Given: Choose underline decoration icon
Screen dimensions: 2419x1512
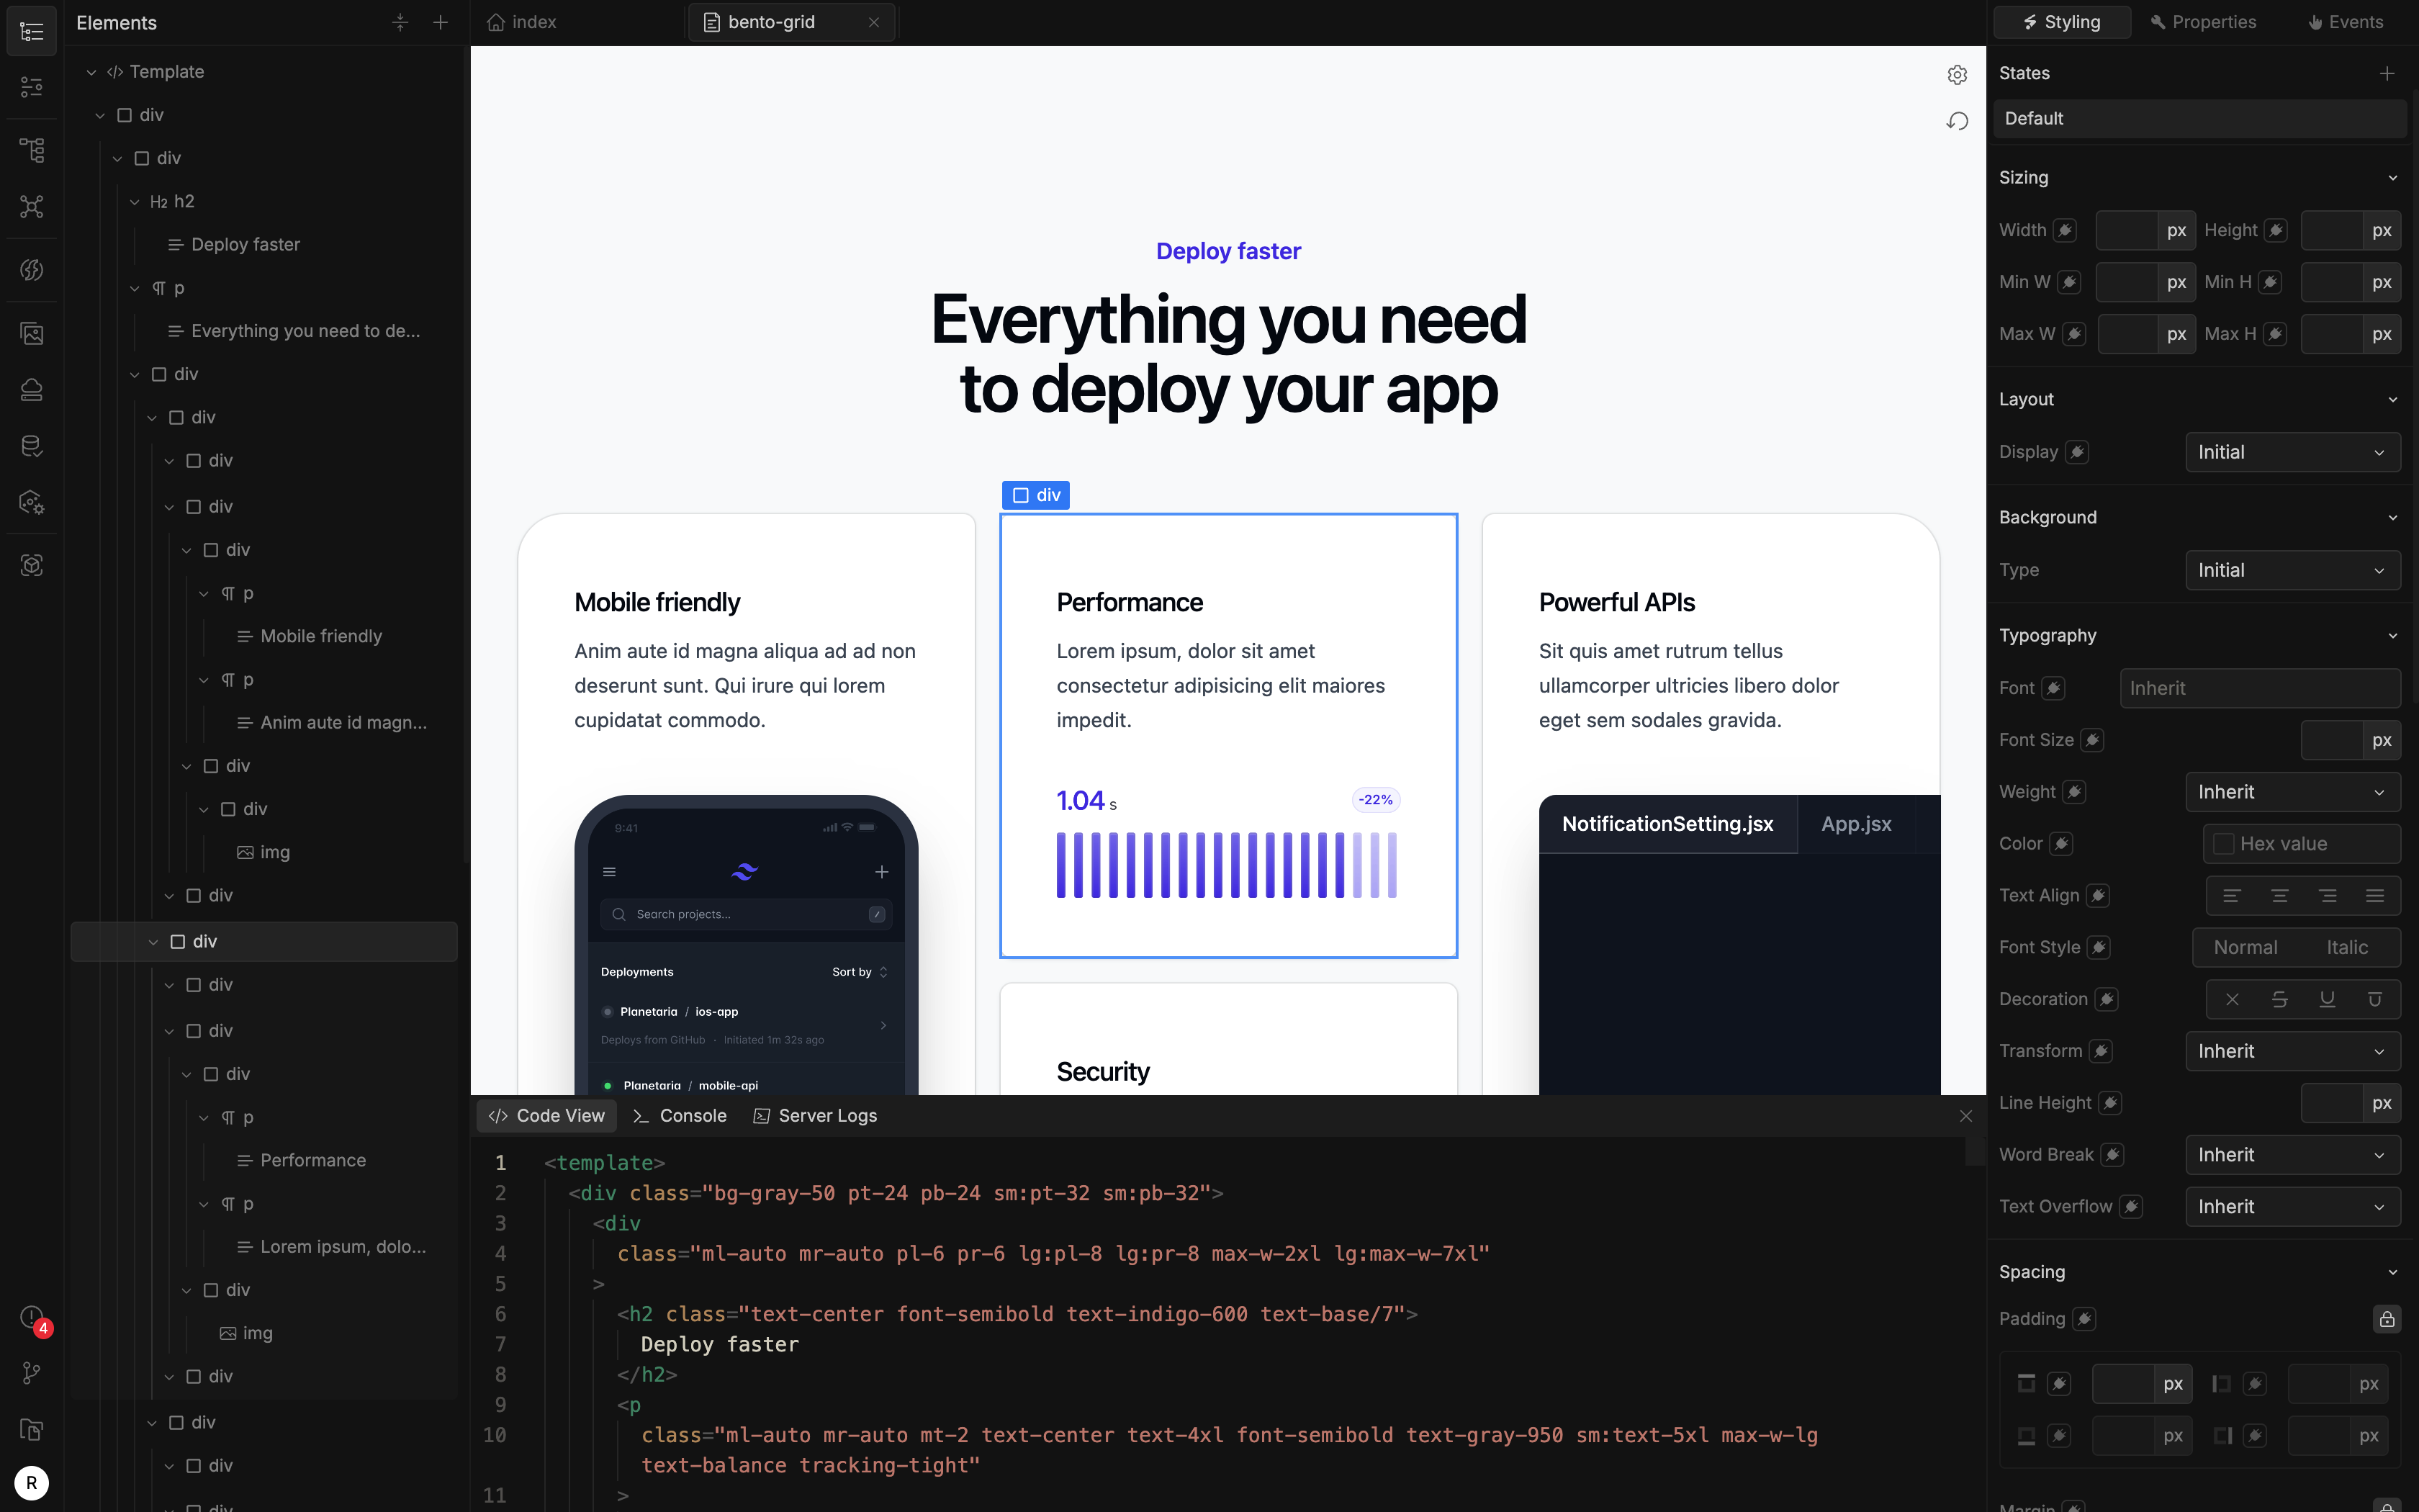Looking at the screenshot, I should point(2327,999).
